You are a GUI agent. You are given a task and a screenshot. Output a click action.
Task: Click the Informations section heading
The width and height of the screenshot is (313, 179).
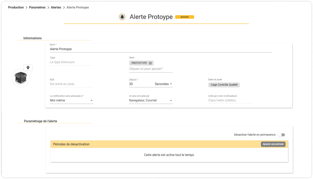[32, 38]
